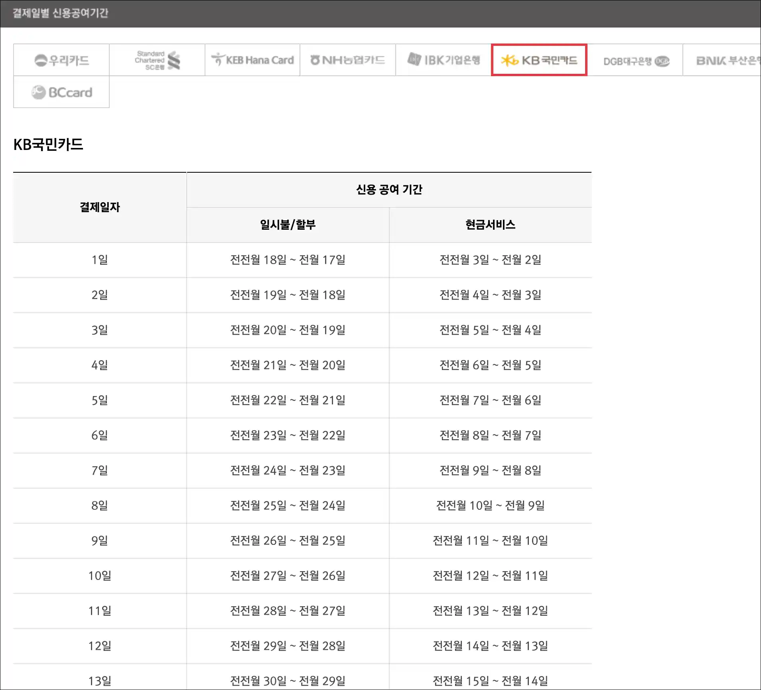Click the 3일 payment date cell
Viewport: 761px width, 690px height.
(100, 330)
